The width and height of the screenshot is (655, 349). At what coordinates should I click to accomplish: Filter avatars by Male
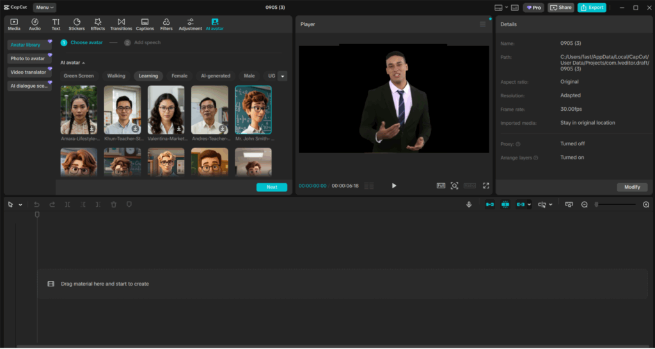[x=249, y=76]
